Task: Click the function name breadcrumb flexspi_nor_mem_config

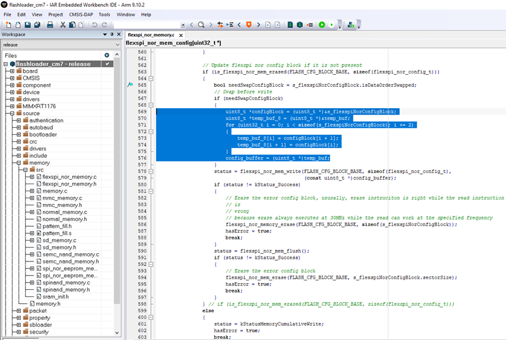Action: (x=173, y=43)
